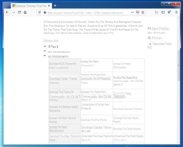Viewport: 183px width, 147px height.
Task: Open the Library panel
Action: pos(157,12)
